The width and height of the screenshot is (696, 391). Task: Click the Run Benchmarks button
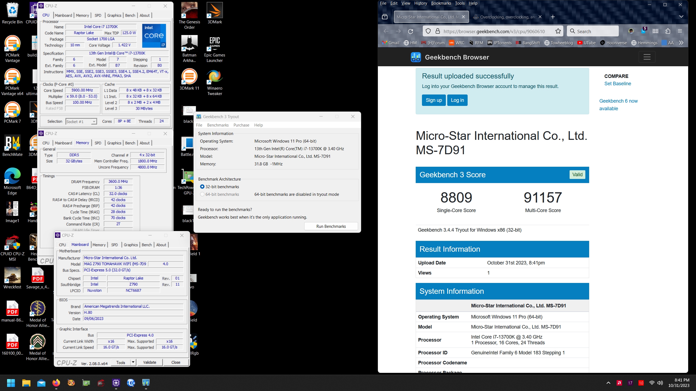331,226
